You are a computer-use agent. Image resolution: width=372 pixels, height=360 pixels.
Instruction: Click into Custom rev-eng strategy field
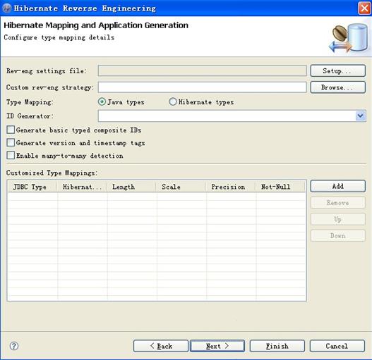pos(203,87)
